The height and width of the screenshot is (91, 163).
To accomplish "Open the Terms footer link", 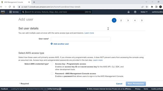I will pos(146,89).
